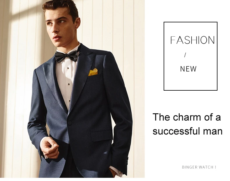This screenshot has height=181, width=230.
Task: Click the yellow pocket square
Action: 93,72
